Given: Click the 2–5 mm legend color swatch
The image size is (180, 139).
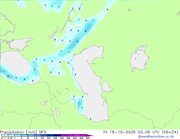Looking at the screenshot, I should pyautogui.click(x=24, y=135).
